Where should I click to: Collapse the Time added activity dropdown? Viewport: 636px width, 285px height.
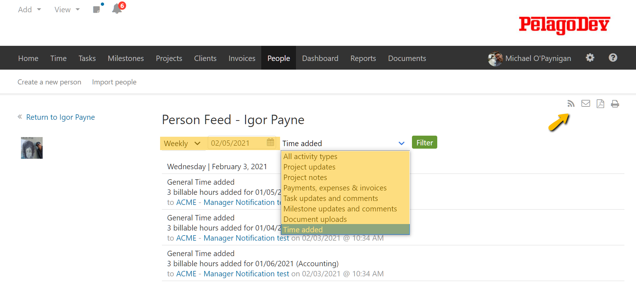[345, 143]
